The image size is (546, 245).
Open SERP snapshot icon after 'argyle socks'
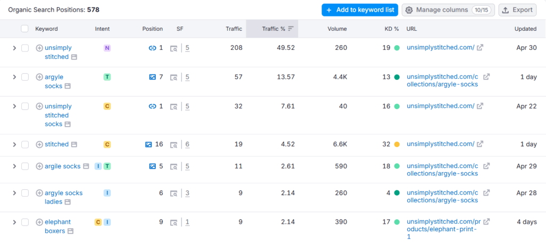point(68,86)
